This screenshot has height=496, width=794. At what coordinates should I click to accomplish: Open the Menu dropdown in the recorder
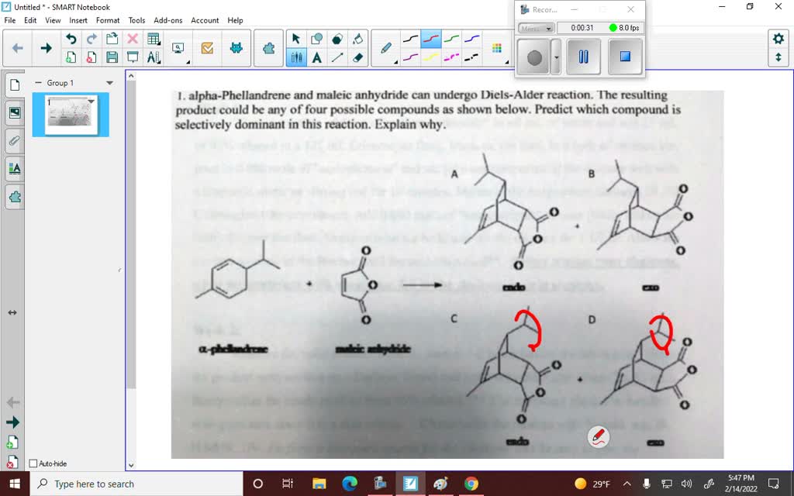(x=536, y=29)
